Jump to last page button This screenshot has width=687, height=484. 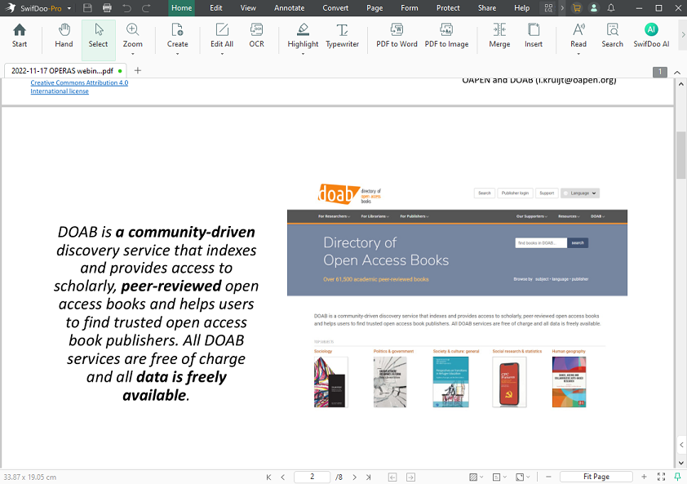[369, 477]
